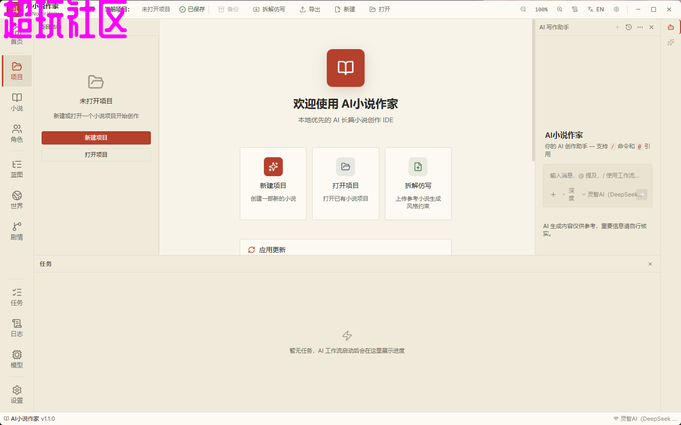
Task: Click the zoom out magnifier icon
Action: 523,9
